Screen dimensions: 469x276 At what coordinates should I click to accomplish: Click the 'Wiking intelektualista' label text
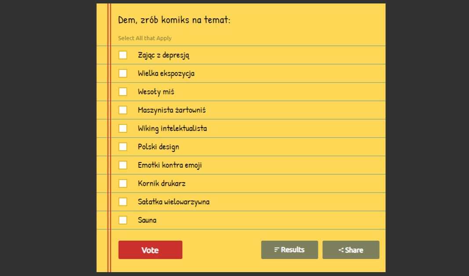coord(172,128)
